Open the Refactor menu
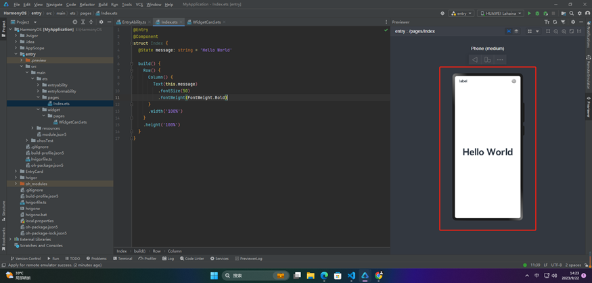 coord(87,5)
